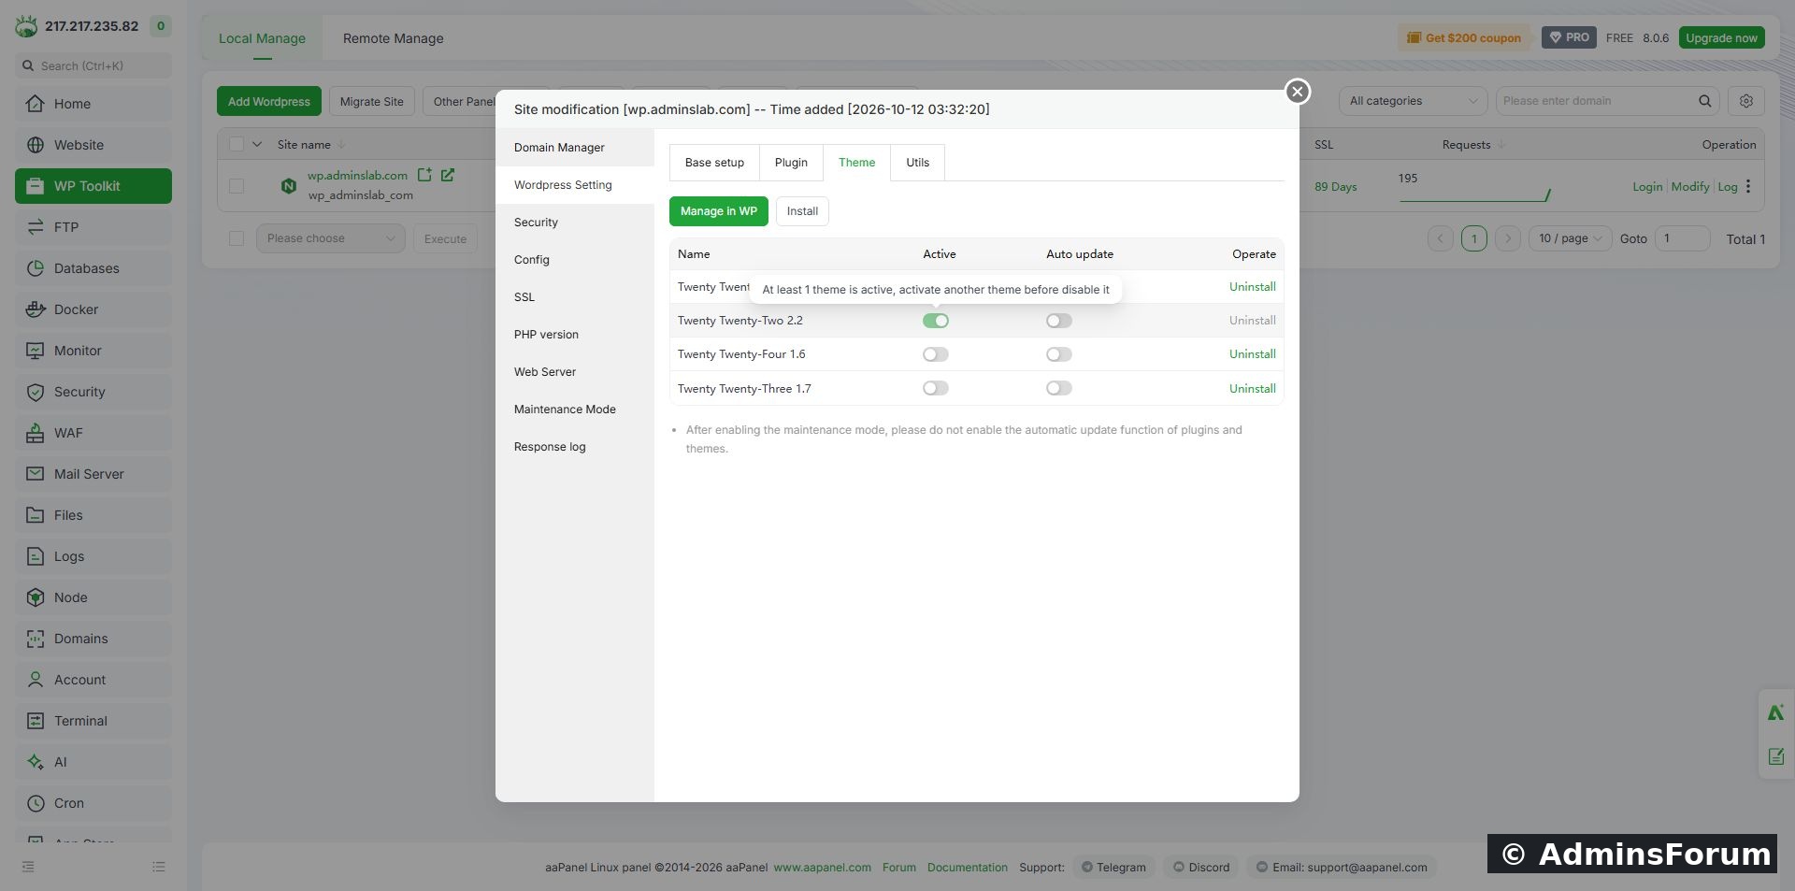The width and height of the screenshot is (1795, 891).
Task: Click the three-dot more menu for site
Action: [1748, 186]
